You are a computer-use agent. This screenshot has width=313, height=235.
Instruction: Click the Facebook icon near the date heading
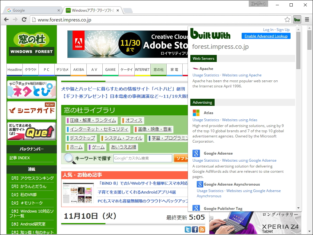tap(195, 229)
